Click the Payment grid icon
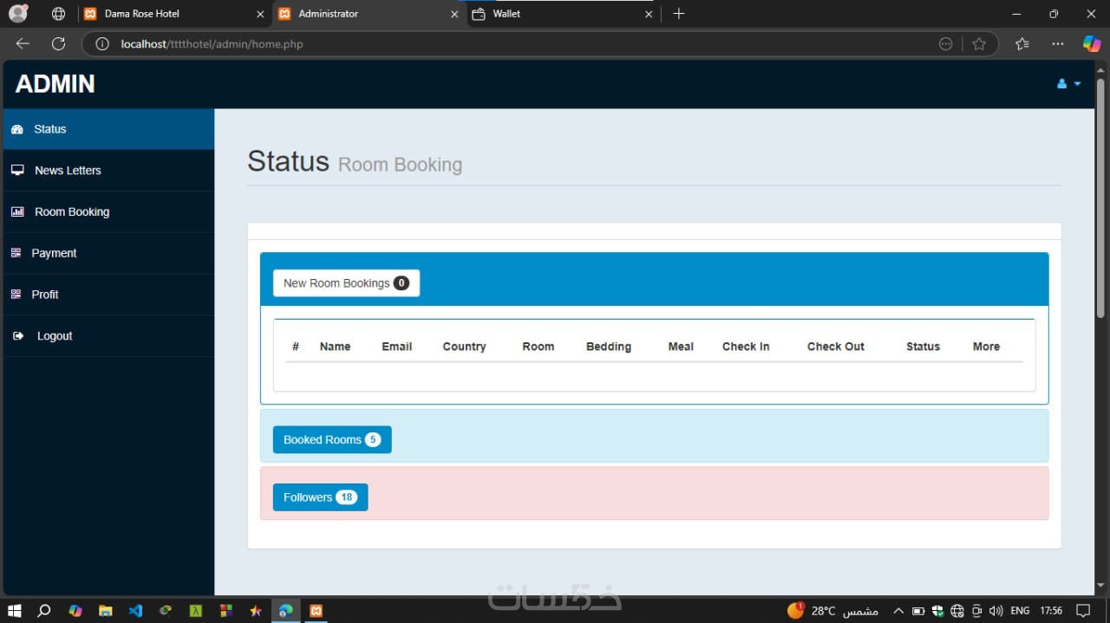Viewport: 1110px width, 623px height. (16, 253)
